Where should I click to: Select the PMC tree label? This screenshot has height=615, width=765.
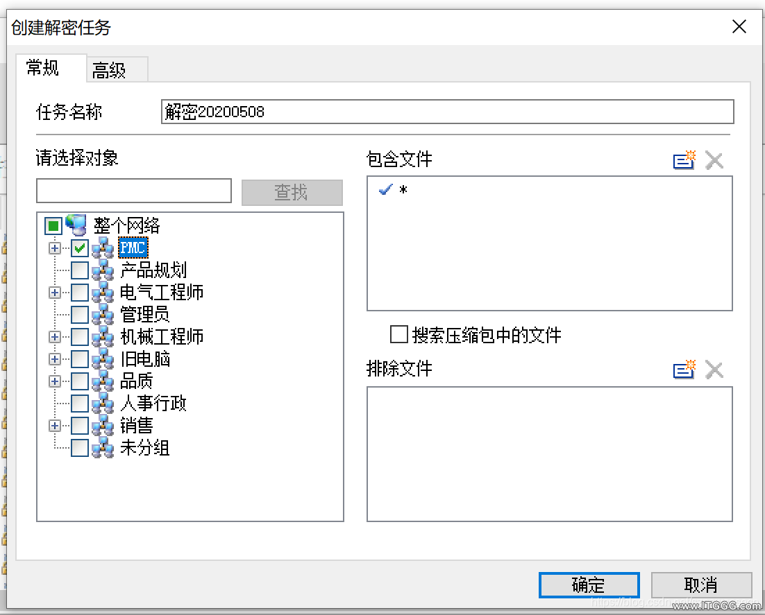[x=133, y=248]
